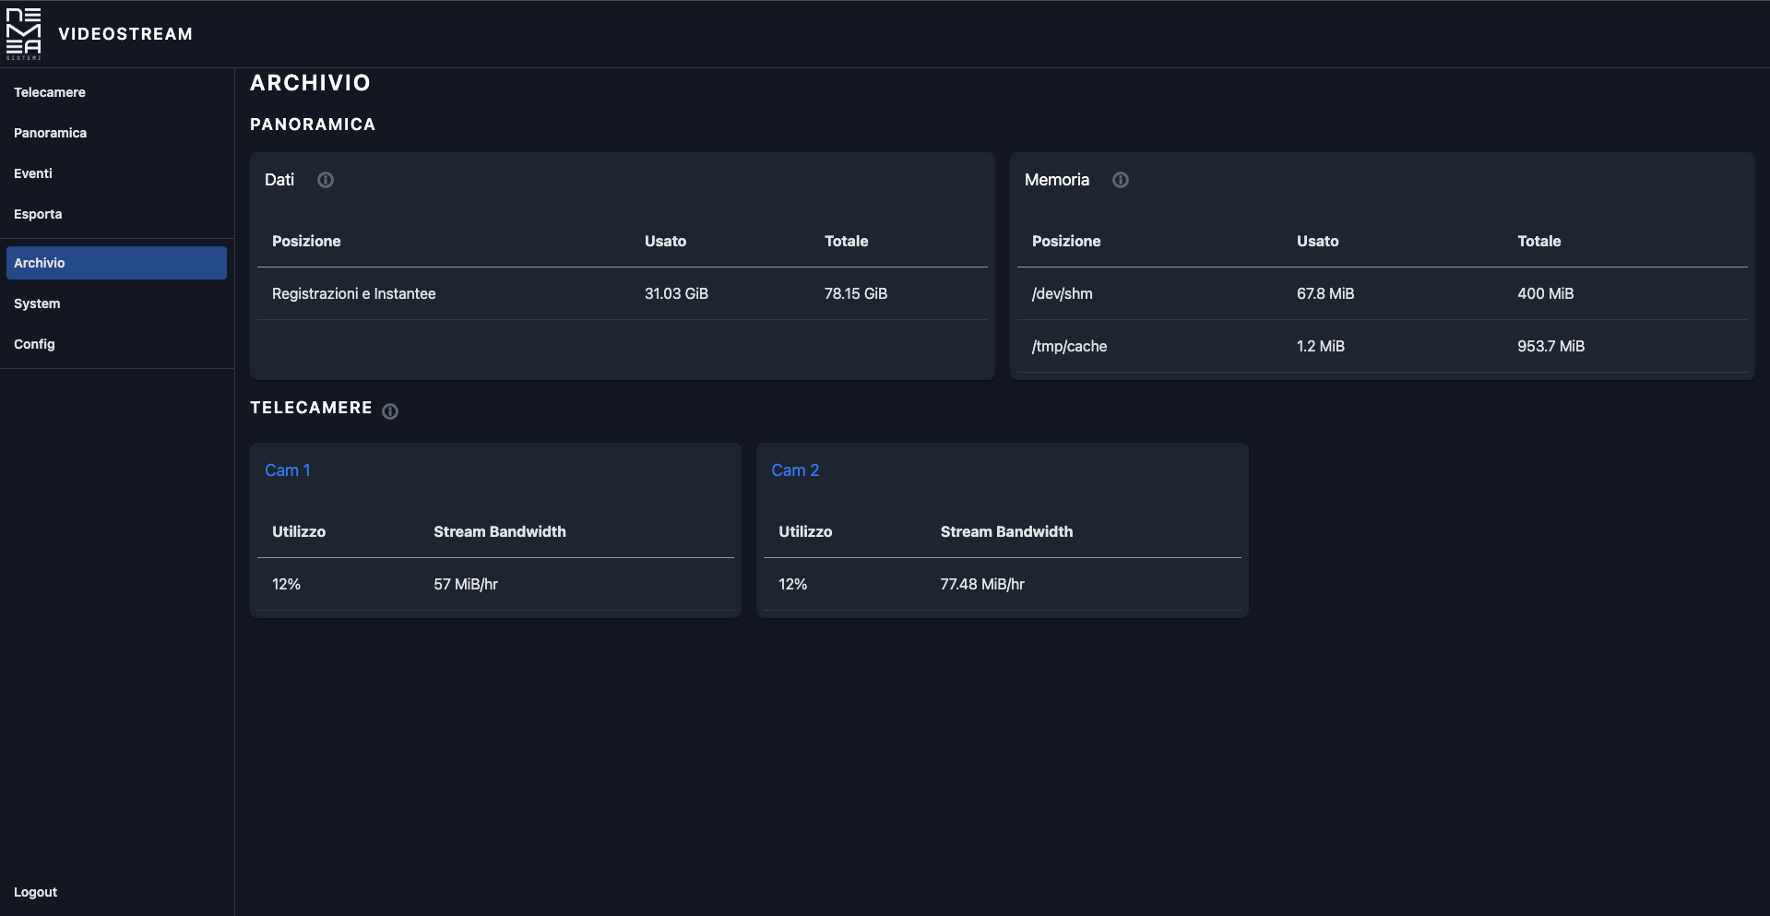The height and width of the screenshot is (916, 1770).
Task: Go to Panoramica in the sidebar
Action: click(x=51, y=133)
